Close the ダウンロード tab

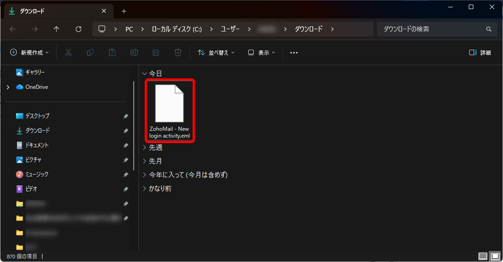pyautogui.click(x=104, y=11)
